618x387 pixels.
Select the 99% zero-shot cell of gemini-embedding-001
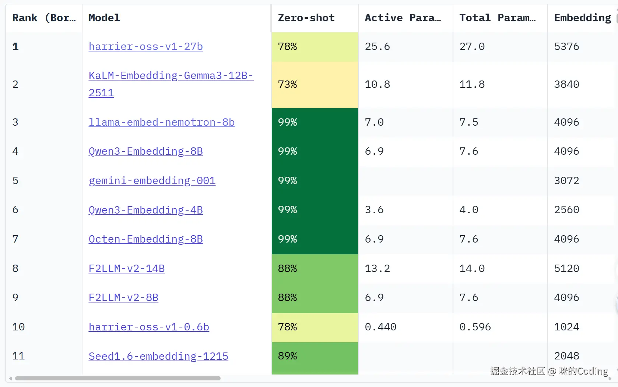pos(315,181)
